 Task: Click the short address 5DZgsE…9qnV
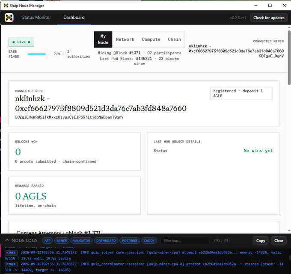tap(271, 56)
